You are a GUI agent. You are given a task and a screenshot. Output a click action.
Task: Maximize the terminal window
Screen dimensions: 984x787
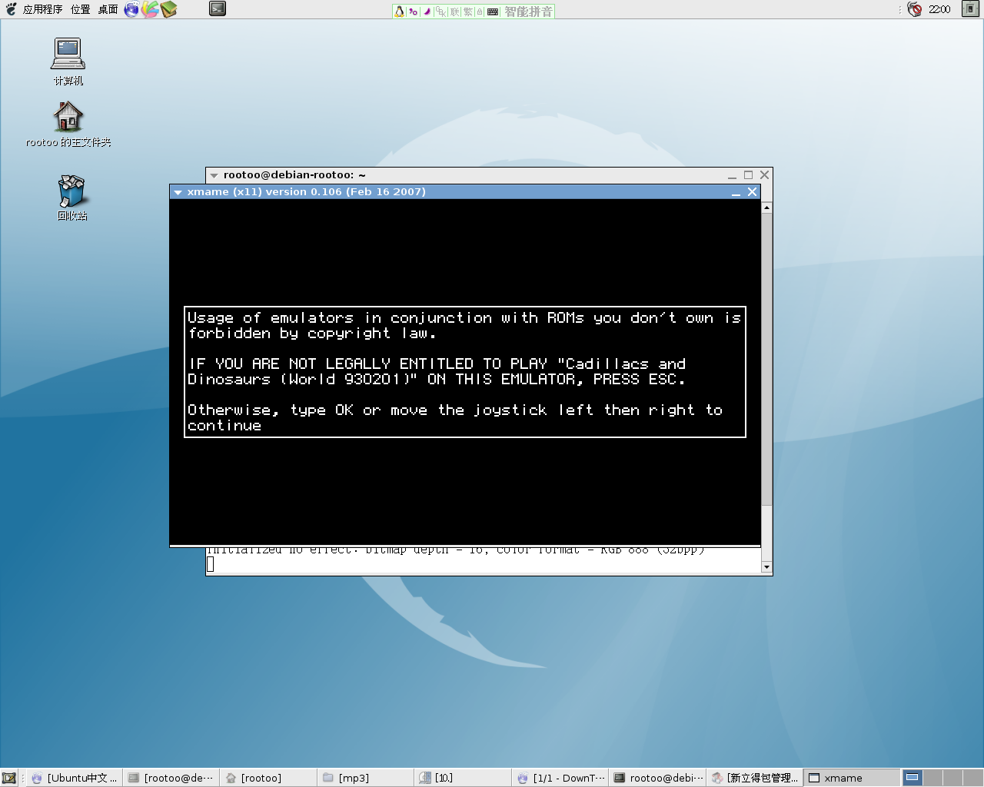pos(748,175)
